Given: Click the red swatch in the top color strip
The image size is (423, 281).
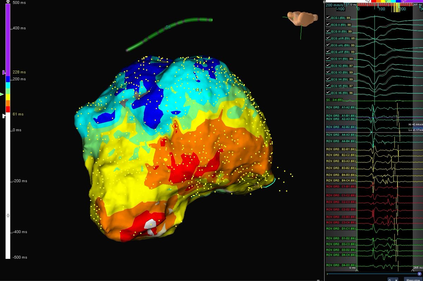Looking at the screenshot, I should click(374, 1).
